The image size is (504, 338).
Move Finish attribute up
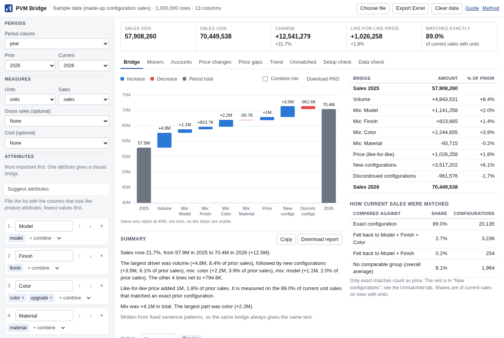click(x=80, y=256)
